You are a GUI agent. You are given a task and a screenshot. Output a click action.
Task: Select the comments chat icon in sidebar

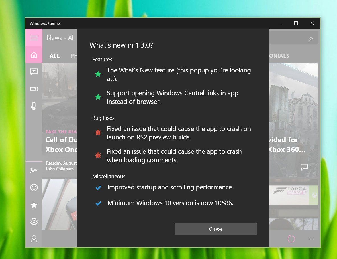click(34, 72)
